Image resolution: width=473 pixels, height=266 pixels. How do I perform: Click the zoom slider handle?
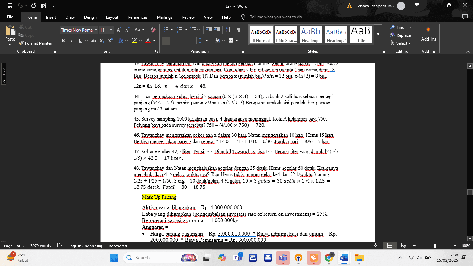coord(435,246)
